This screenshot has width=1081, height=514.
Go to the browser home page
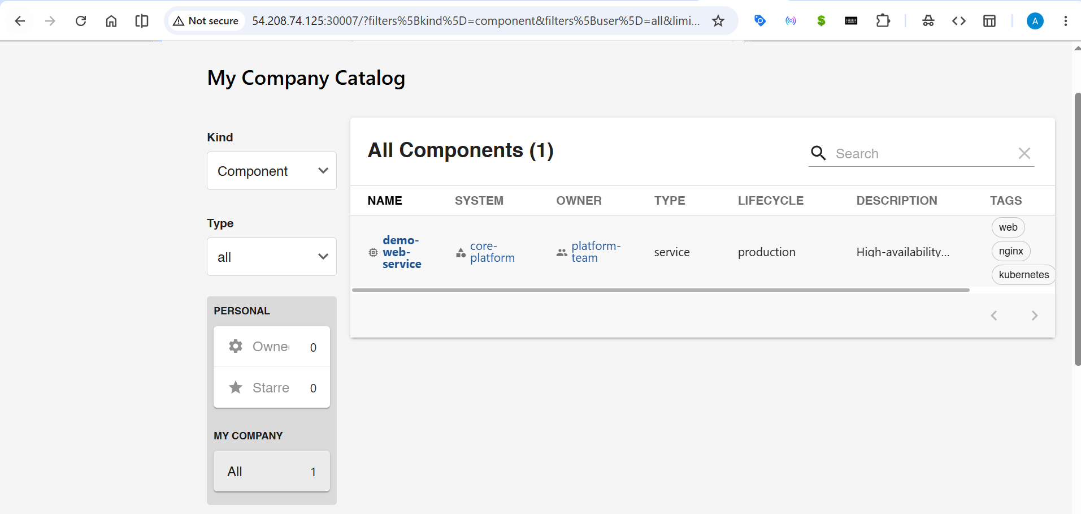tap(111, 21)
